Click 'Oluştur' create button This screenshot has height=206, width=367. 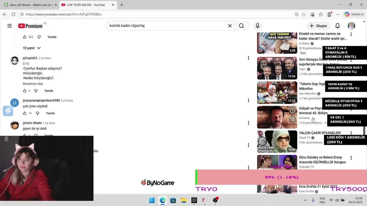[319, 26]
